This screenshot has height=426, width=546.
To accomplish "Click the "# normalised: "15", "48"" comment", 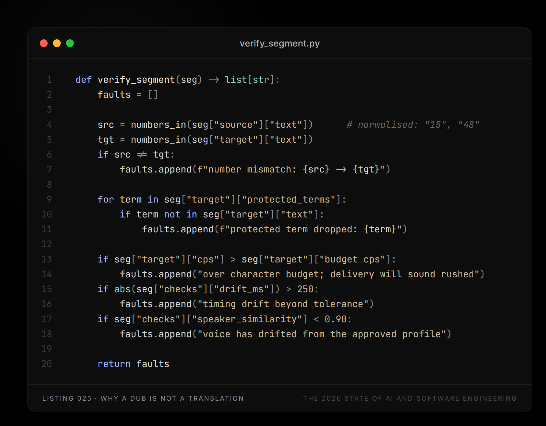I will [413, 125].
